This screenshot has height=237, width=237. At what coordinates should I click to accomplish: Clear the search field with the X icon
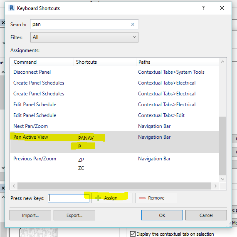pos(133,25)
